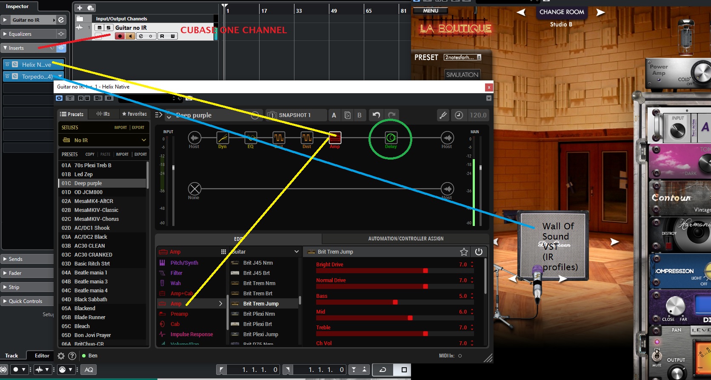Viewport: 711px width, 380px height.
Task: Expand the Equalizers section in Inspector
Action: click(x=20, y=34)
